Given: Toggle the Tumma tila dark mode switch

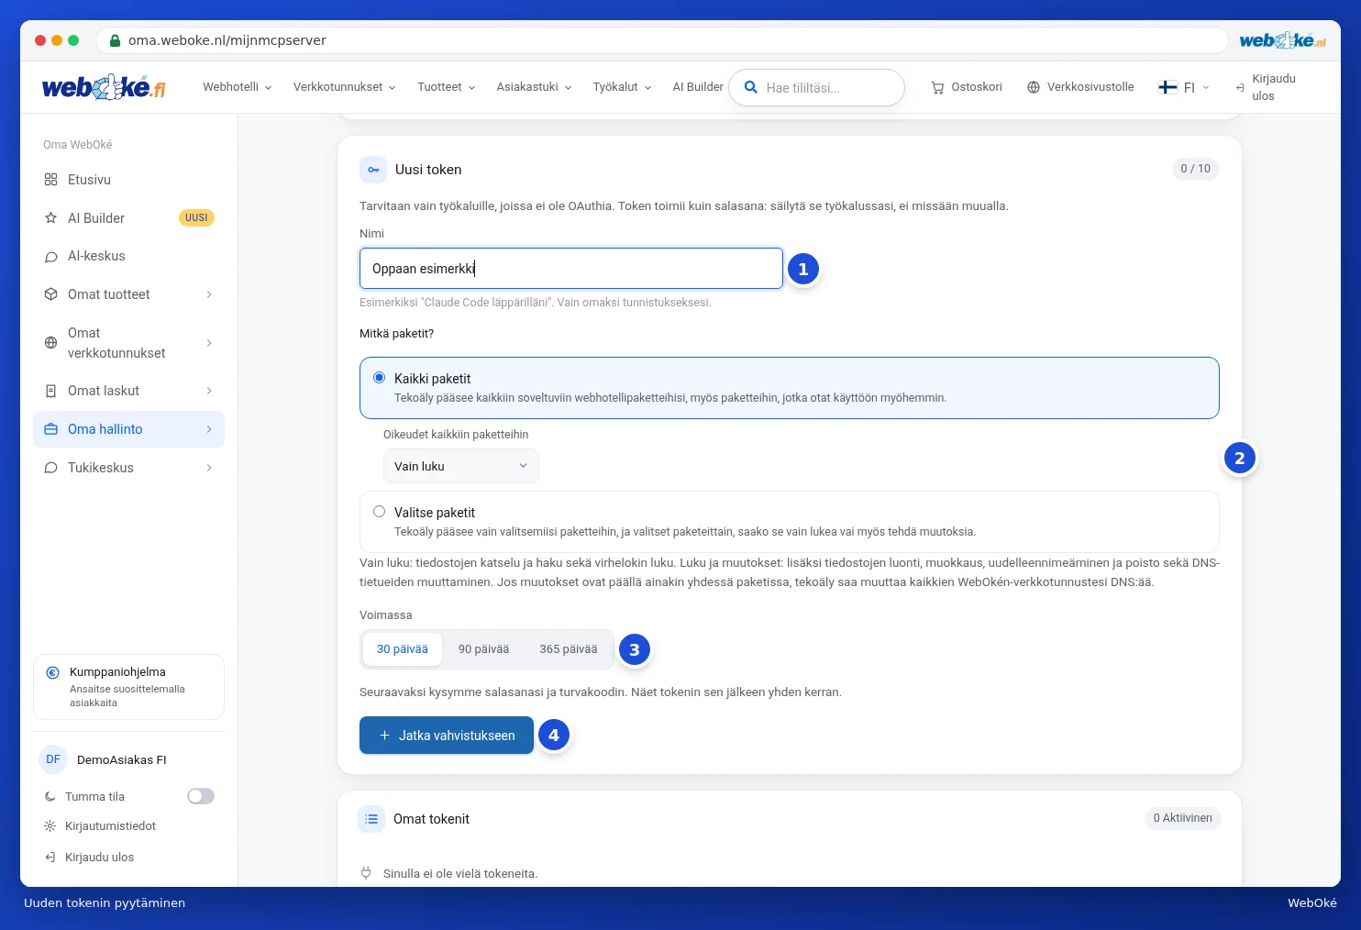Looking at the screenshot, I should coord(201,796).
